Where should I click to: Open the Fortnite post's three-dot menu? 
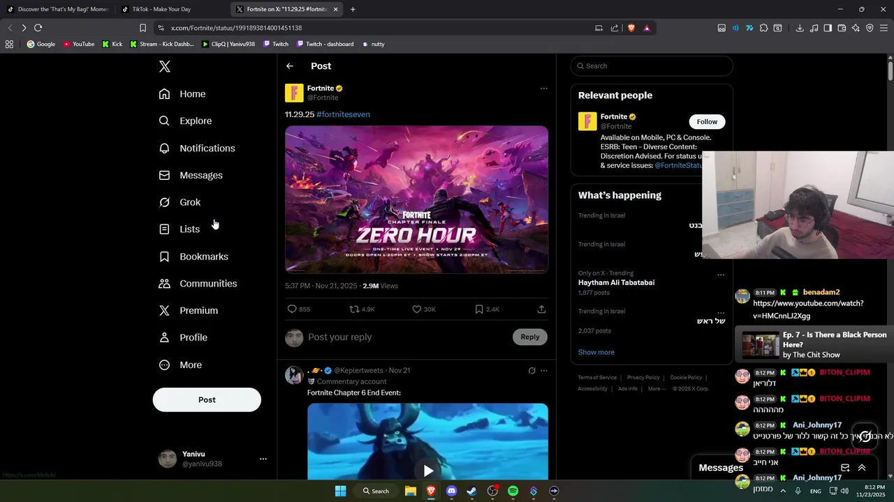543,89
